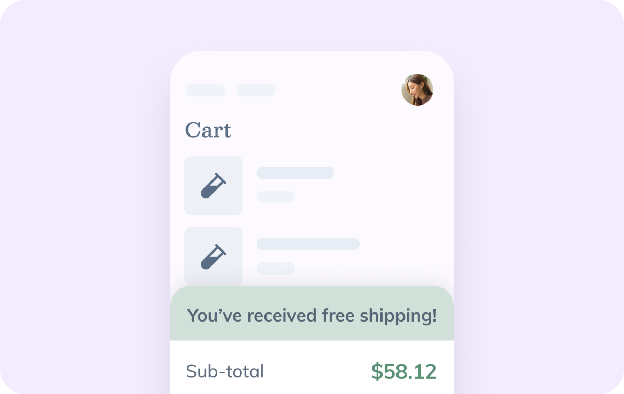Click the "Sub-total" label
The image size is (624, 394).
tap(225, 371)
